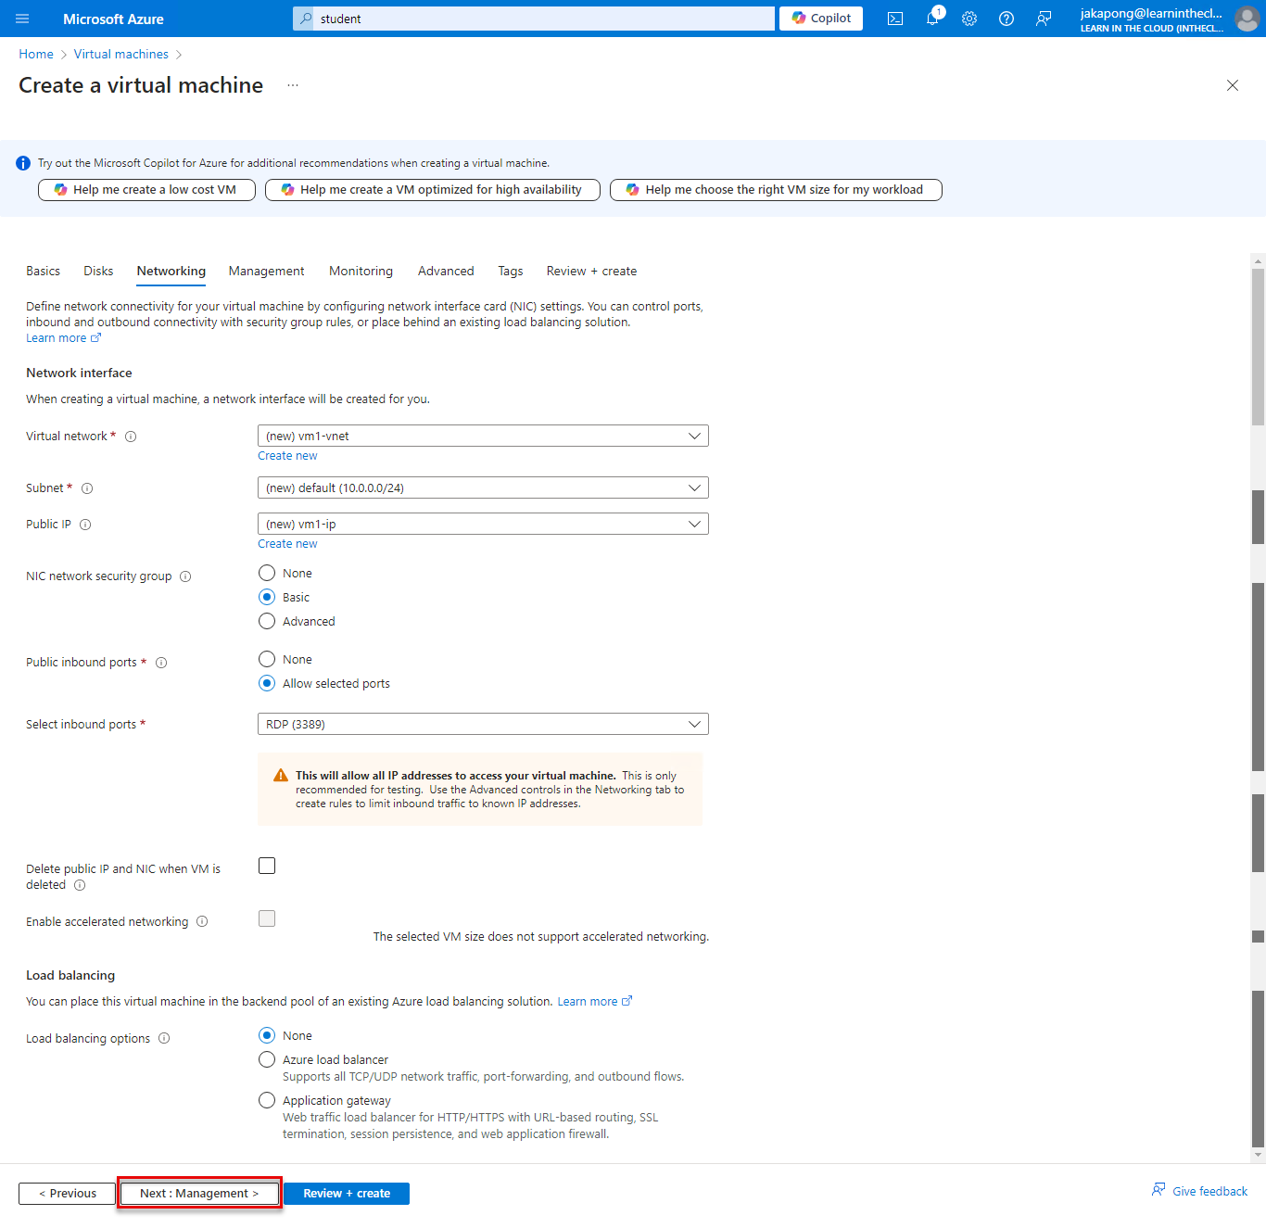Select None for Public inbound ports

click(x=267, y=659)
